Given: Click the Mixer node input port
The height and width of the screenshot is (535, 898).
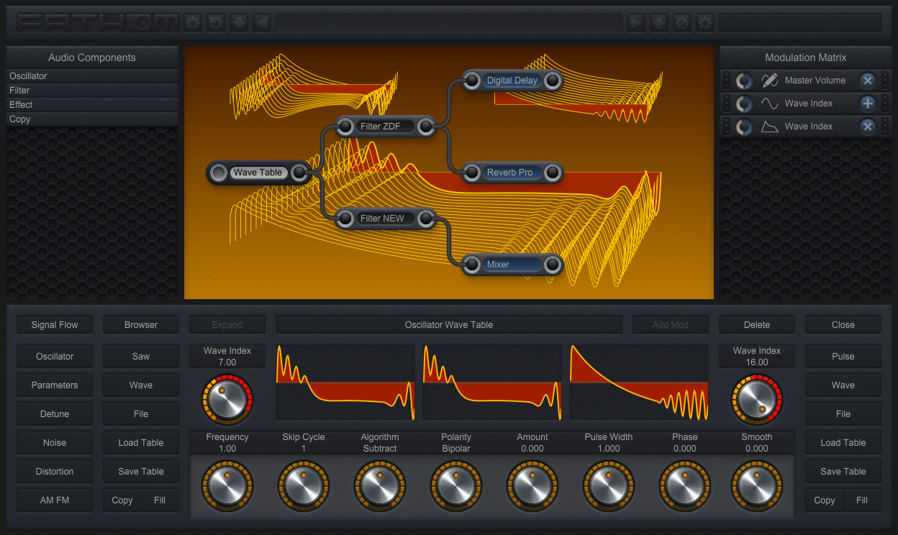Looking at the screenshot, I should (x=472, y=265).
